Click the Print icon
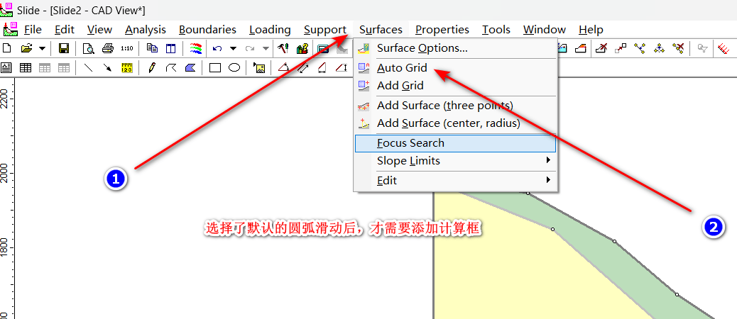The width and height of the screenshot is (737, 319). (x=108, y=48)
